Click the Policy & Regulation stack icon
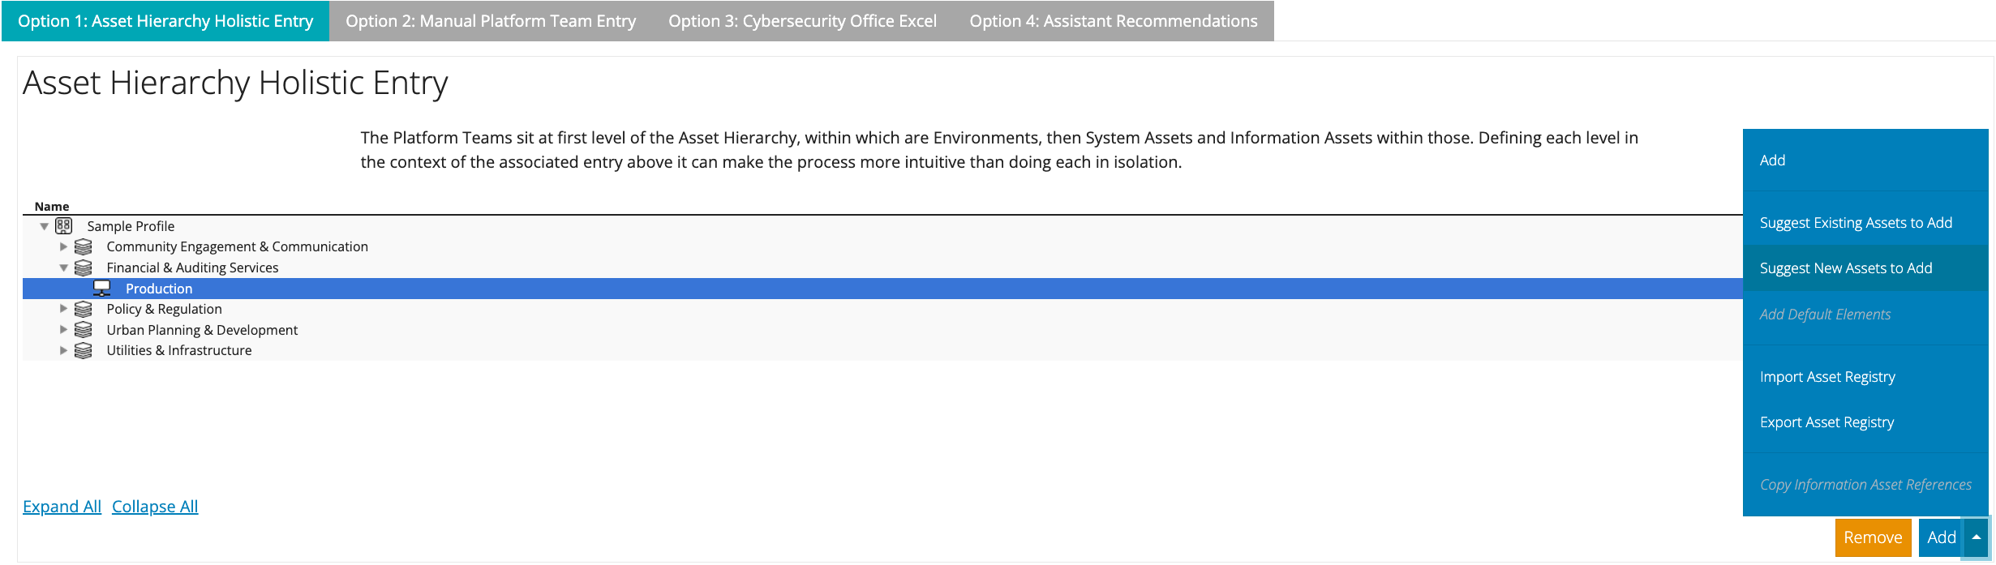Image resolution: width=1996 pixels, height=565 pixels. pos(83,309)
